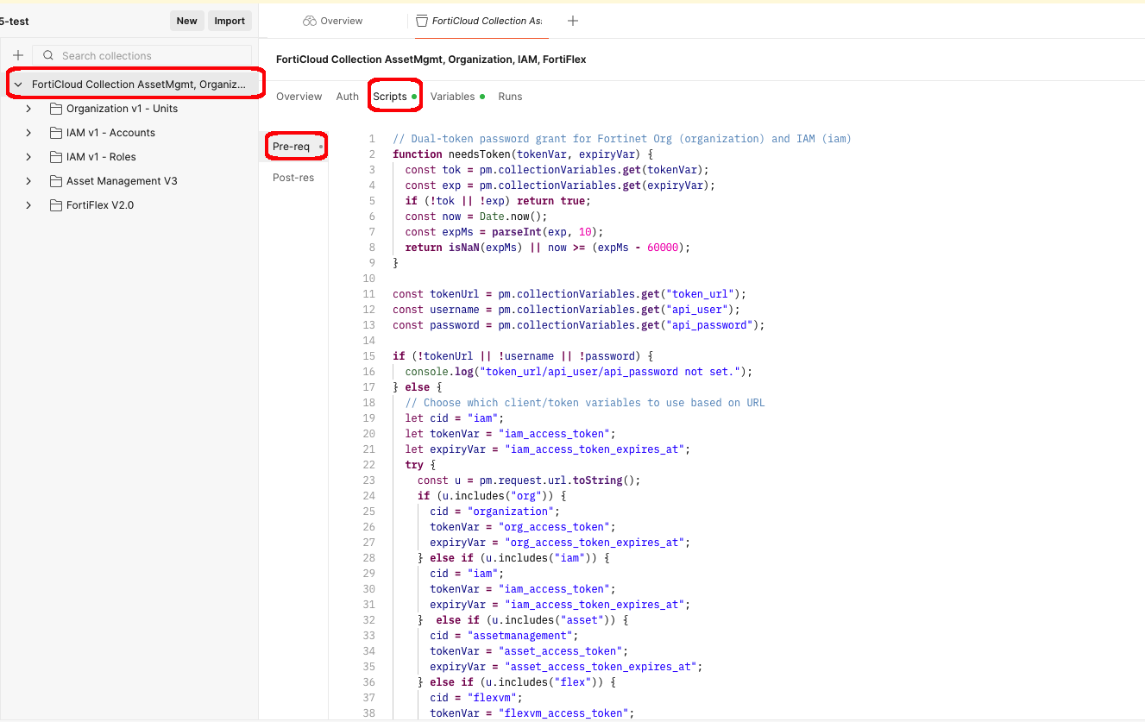Select IAM v1 - Accounts row

pos(129,133)
